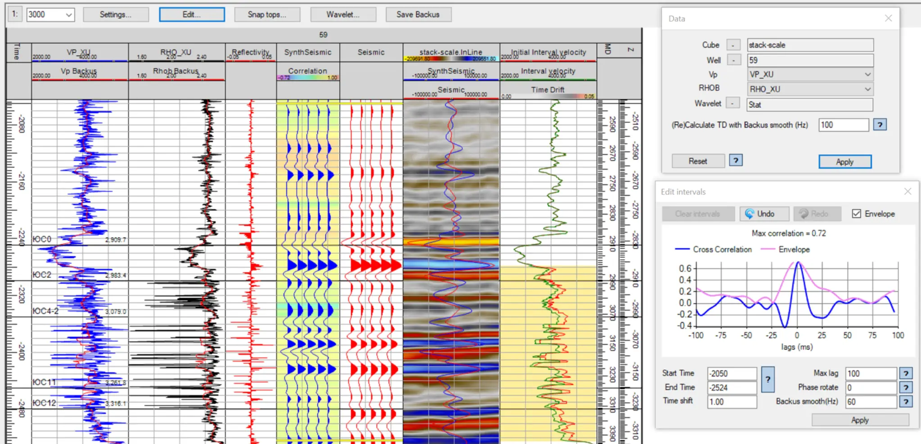
Task: Click the SynthSeismic track header
Action: click(308, 52)
